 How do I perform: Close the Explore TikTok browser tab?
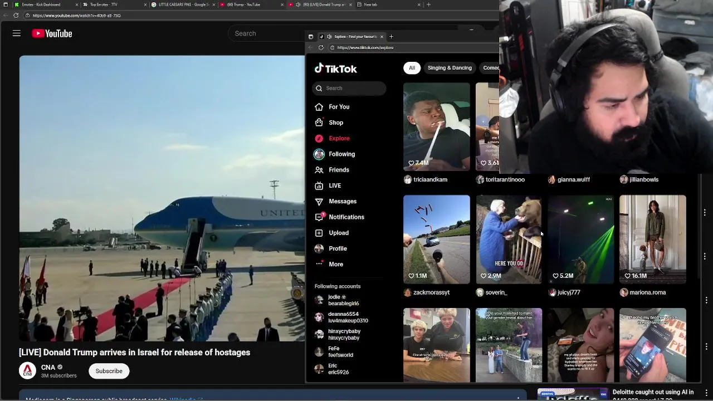pyautogui.click(x=382, y=37)
